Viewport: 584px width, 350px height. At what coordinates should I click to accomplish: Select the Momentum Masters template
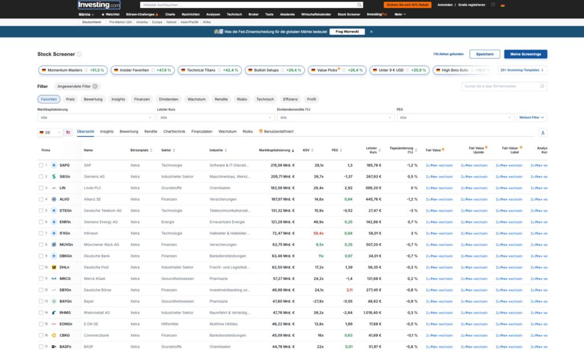72,70
